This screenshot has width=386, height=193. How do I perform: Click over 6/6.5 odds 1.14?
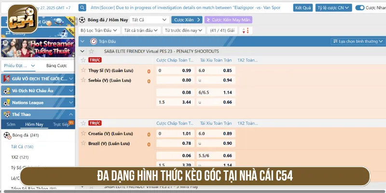(x=216, y=93)
